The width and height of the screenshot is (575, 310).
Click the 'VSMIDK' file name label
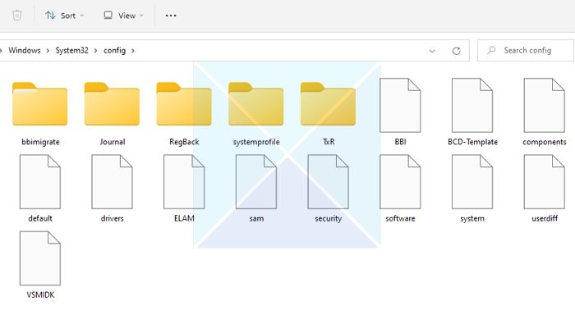coord(40,295)
